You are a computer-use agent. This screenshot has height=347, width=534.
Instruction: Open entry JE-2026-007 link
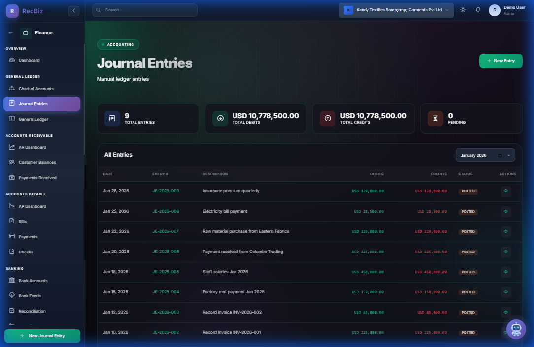(166, 231)
